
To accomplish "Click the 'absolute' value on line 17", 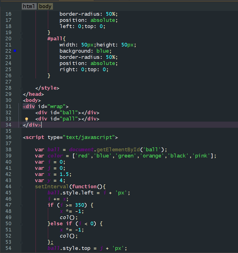I will [103, 20].
